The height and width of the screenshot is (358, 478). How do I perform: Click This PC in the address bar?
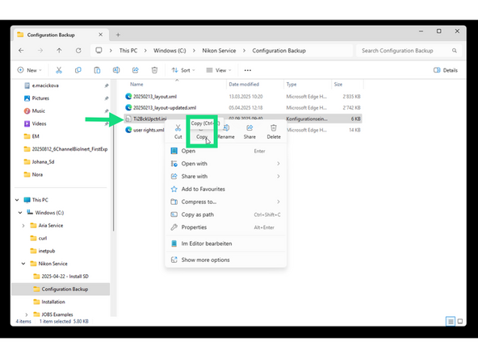128,51
